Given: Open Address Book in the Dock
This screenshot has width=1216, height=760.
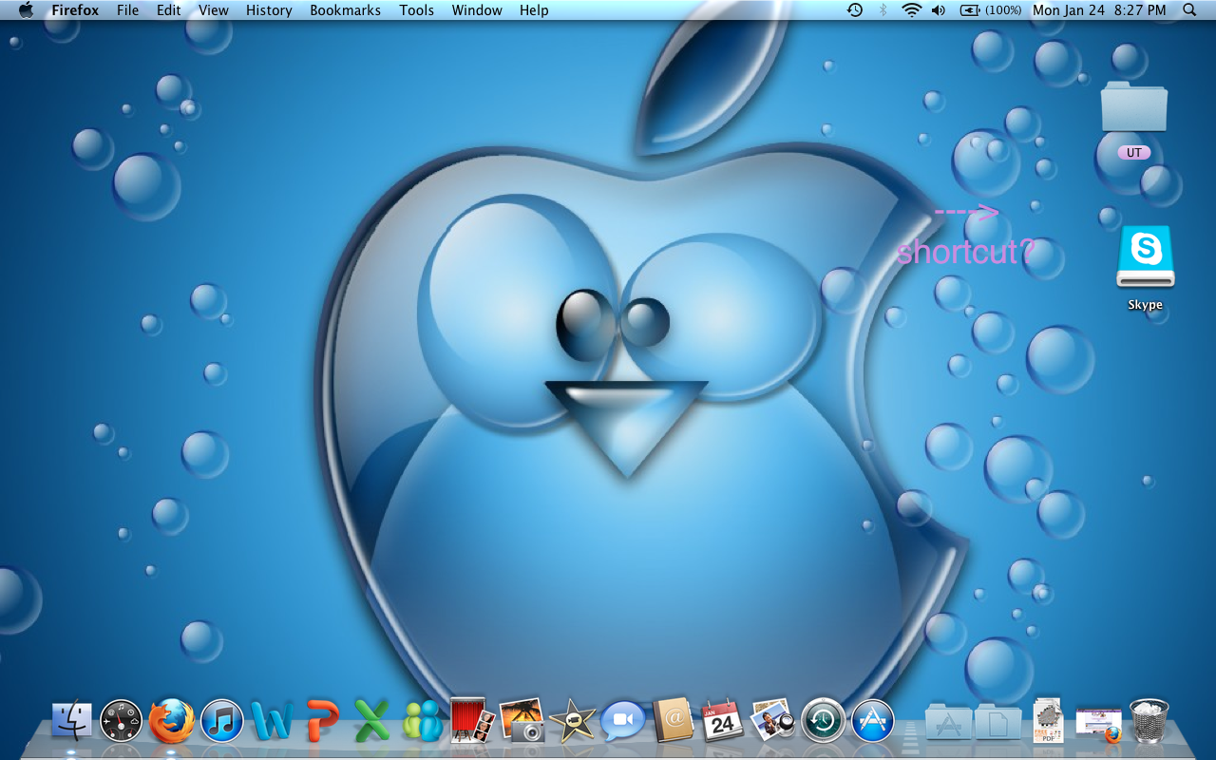Looking at the screenshot, I should tap(674, 720).
